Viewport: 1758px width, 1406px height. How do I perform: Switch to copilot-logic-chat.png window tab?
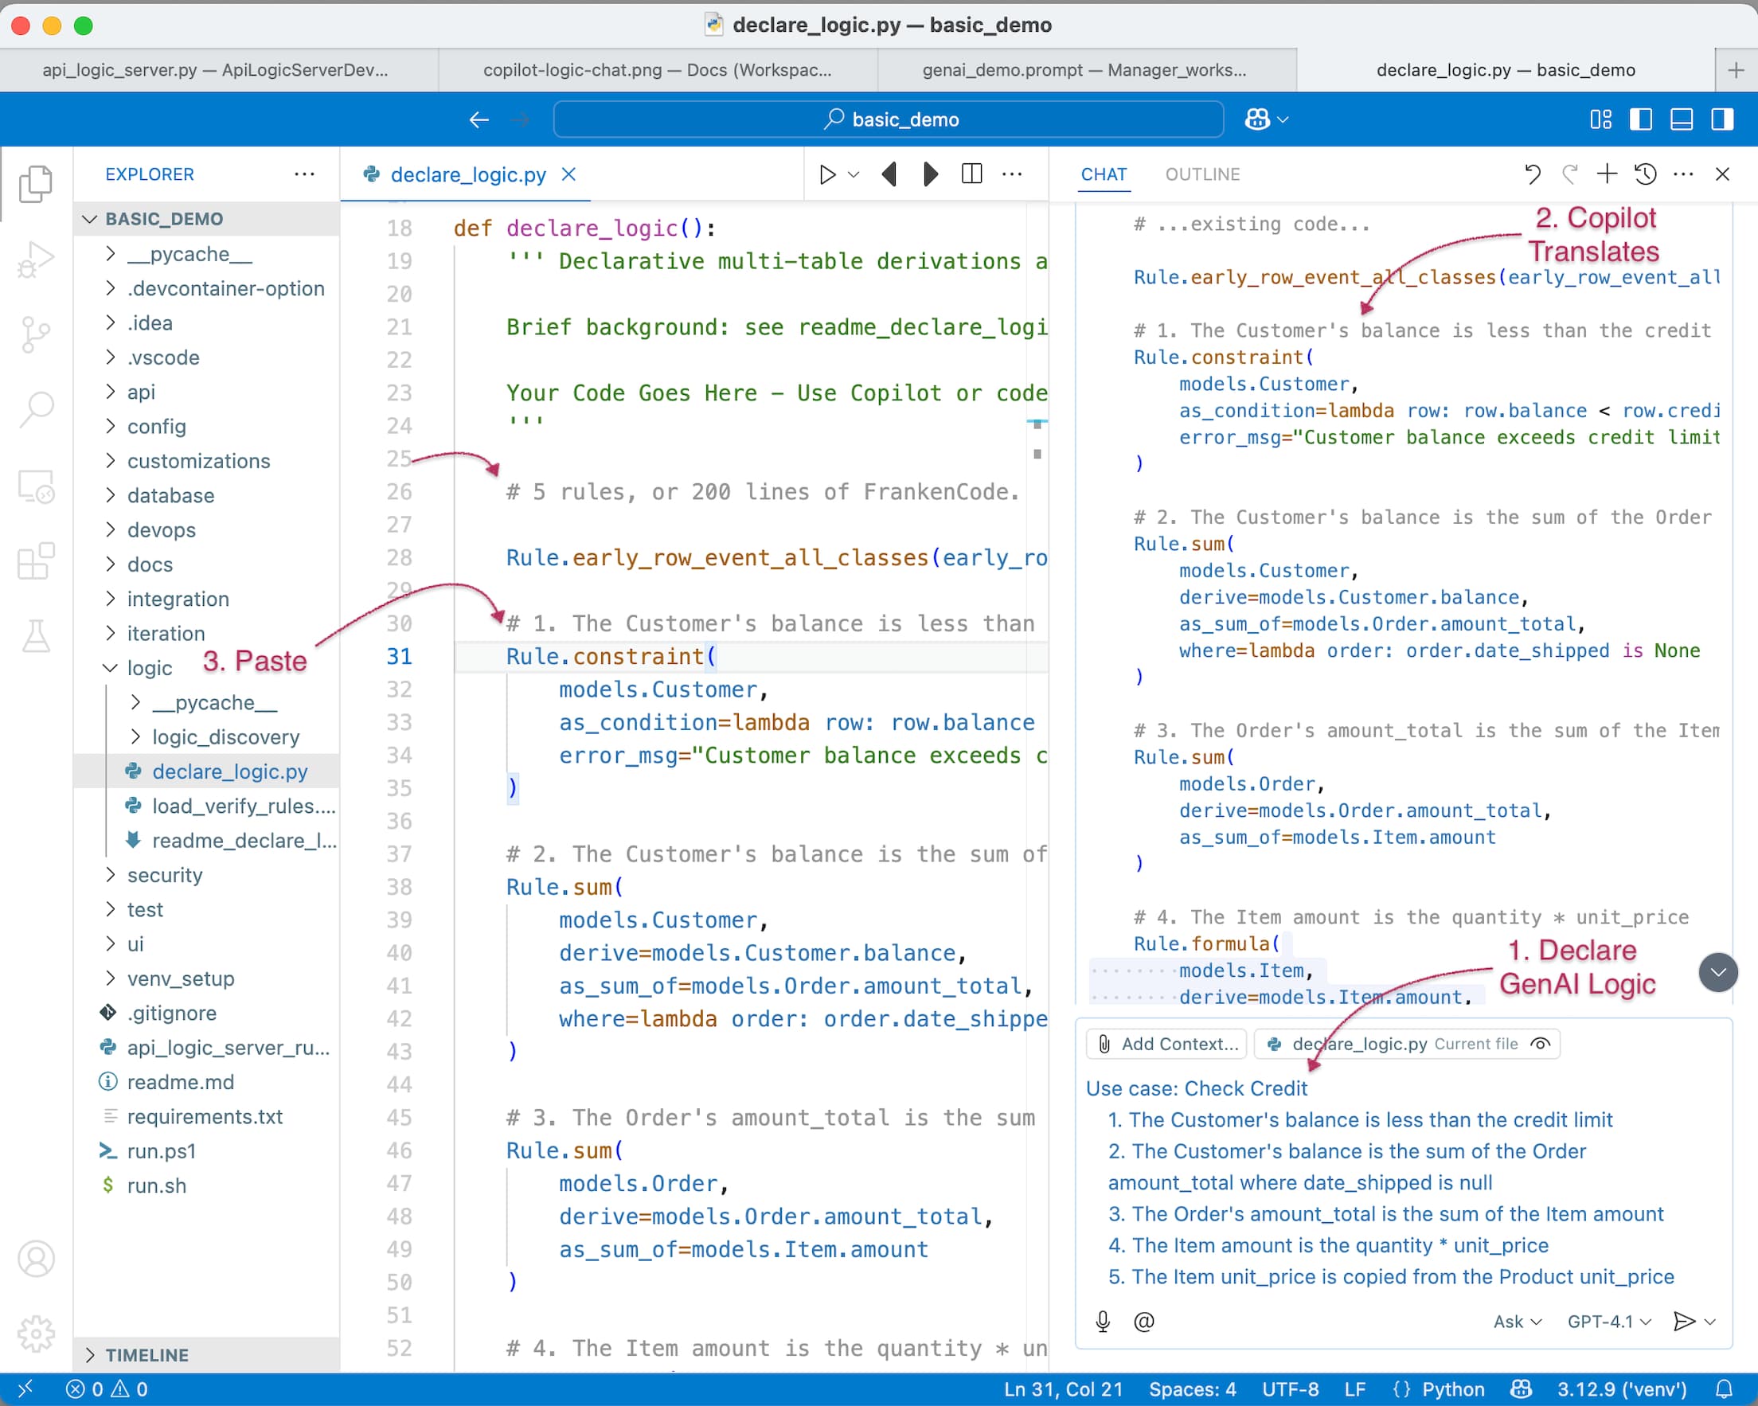coord(657,70)
